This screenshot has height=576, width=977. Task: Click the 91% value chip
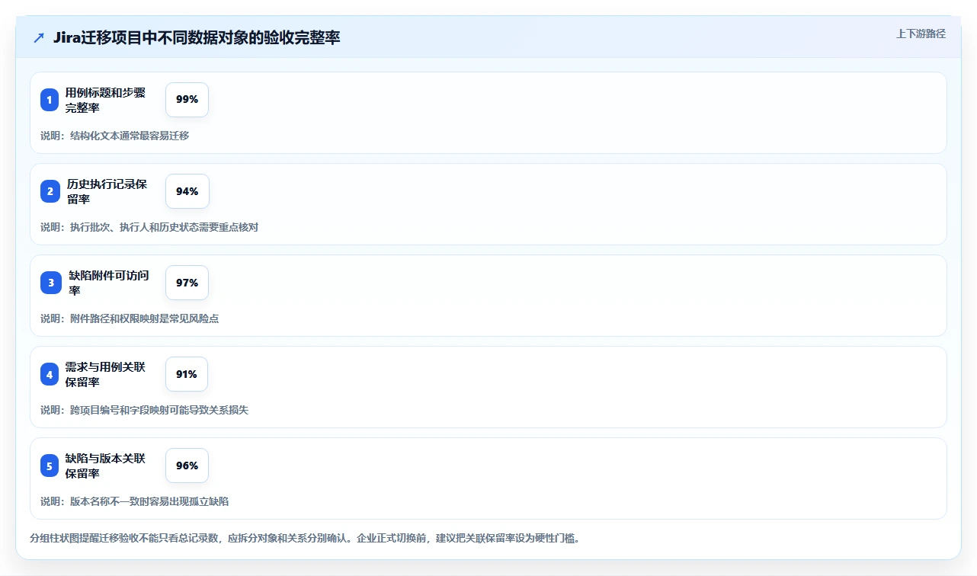186,374
